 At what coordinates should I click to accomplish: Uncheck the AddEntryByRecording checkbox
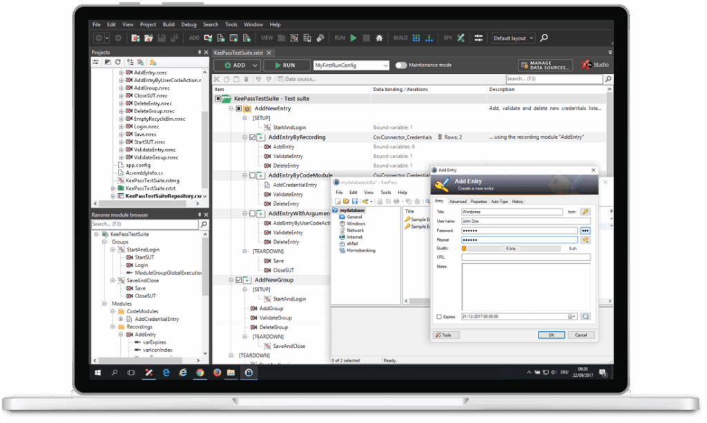click(x=253, y=137)
